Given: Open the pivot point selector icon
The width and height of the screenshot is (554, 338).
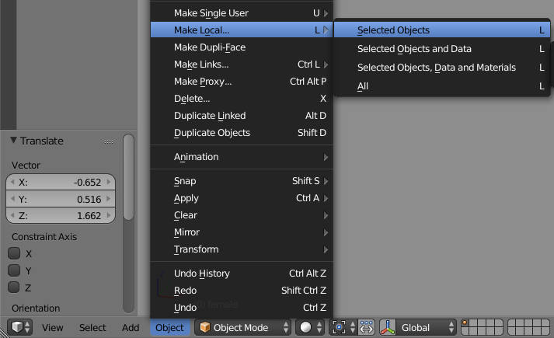Looking at the screenshot, I should coord(343,327).
